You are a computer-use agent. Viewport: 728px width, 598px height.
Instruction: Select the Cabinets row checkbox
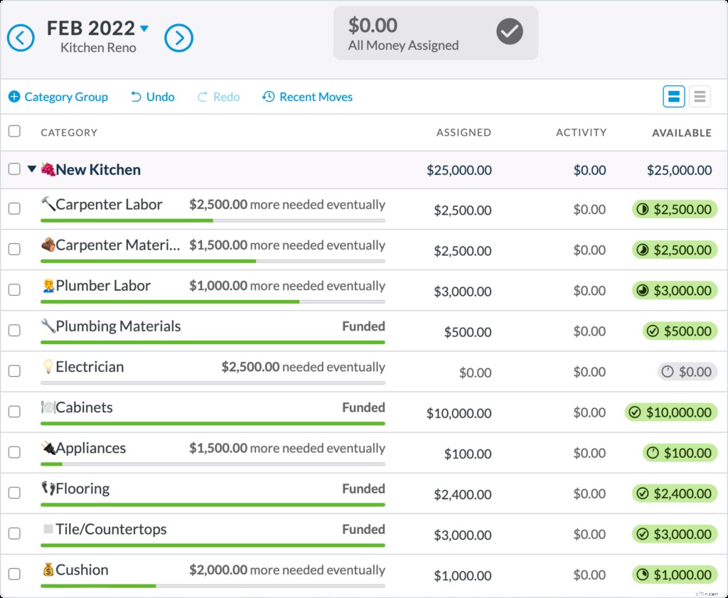(x=14, y=412)
